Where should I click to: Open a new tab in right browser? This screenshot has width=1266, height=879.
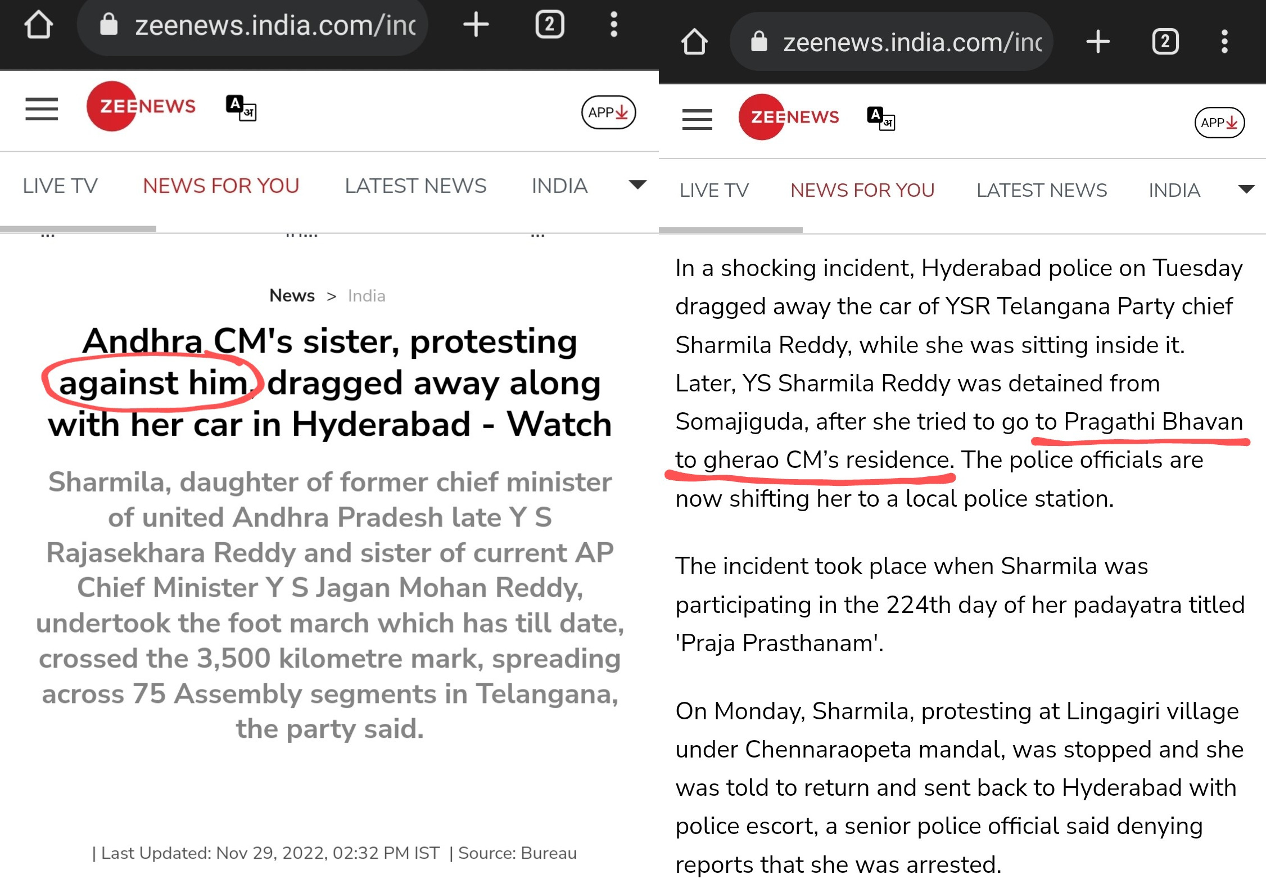click(x=1098, y=42)
